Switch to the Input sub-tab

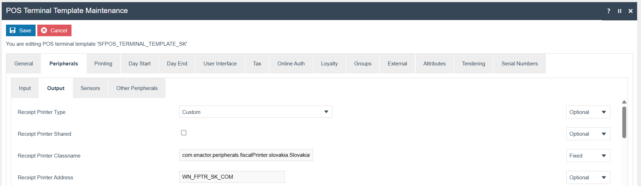pos(25,88)
